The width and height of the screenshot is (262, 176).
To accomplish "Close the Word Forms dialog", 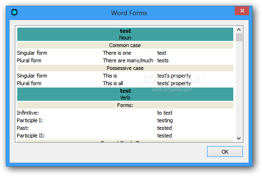I will pyautogui.click(x=242, y=11).
